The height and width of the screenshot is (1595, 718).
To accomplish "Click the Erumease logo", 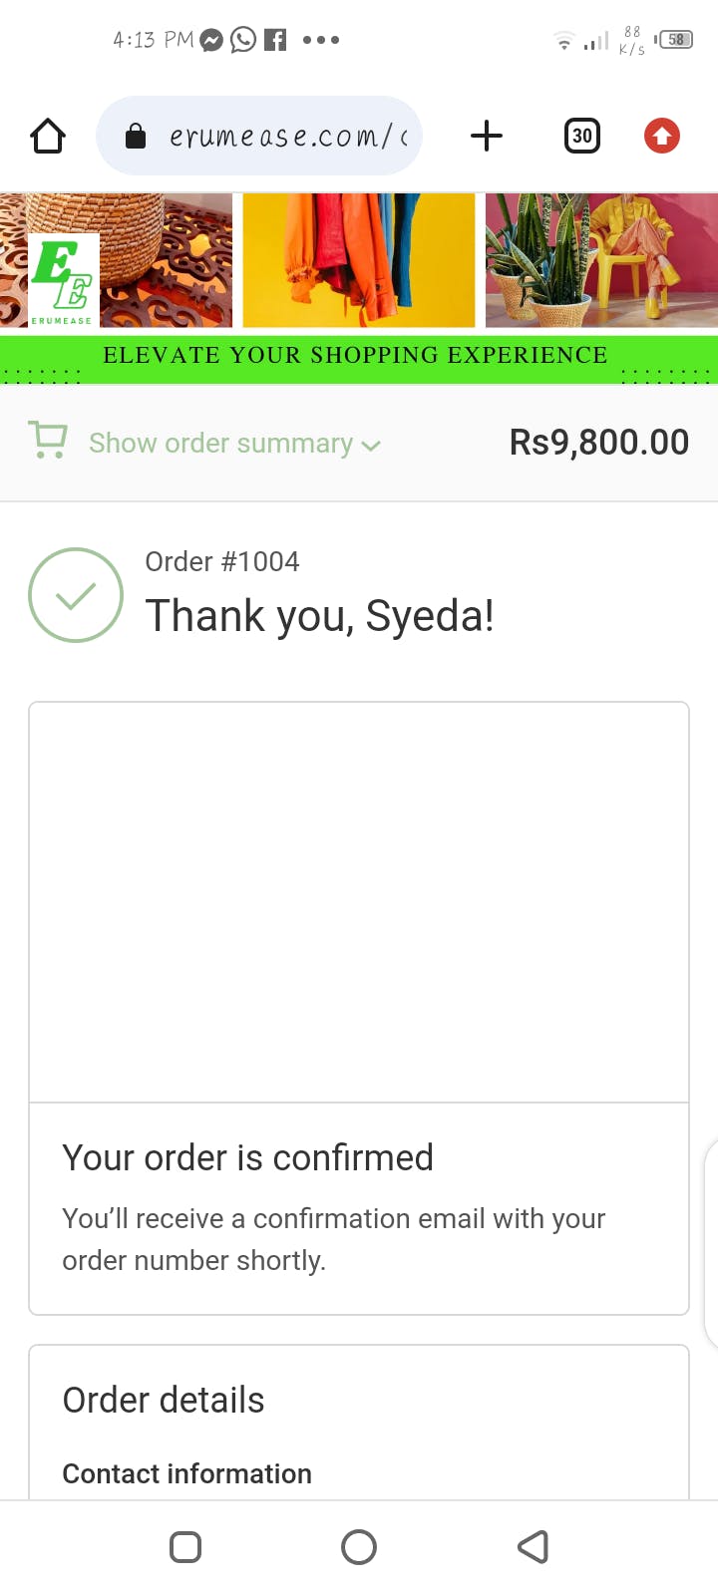I will click(x=63, y=280).
